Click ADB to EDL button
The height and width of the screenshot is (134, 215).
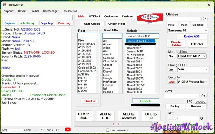(x=106, y=116)
